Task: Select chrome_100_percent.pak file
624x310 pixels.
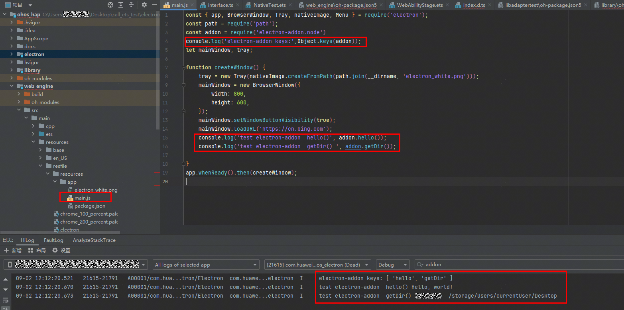Action: (89, 214)
